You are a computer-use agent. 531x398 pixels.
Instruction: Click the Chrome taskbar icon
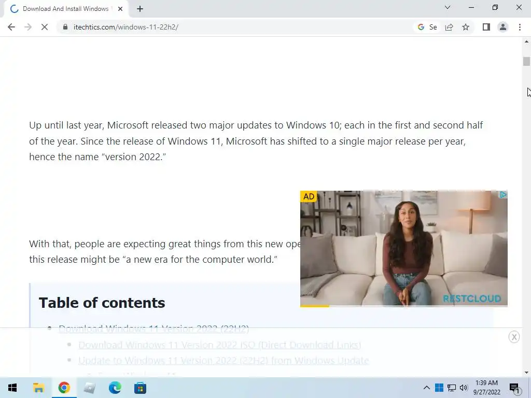[64, 388]
